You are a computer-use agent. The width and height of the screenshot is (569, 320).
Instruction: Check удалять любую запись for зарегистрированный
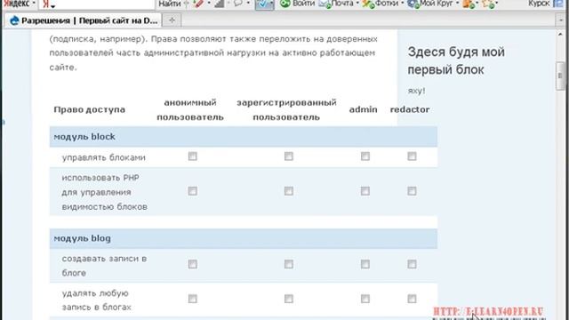[288, 299]
